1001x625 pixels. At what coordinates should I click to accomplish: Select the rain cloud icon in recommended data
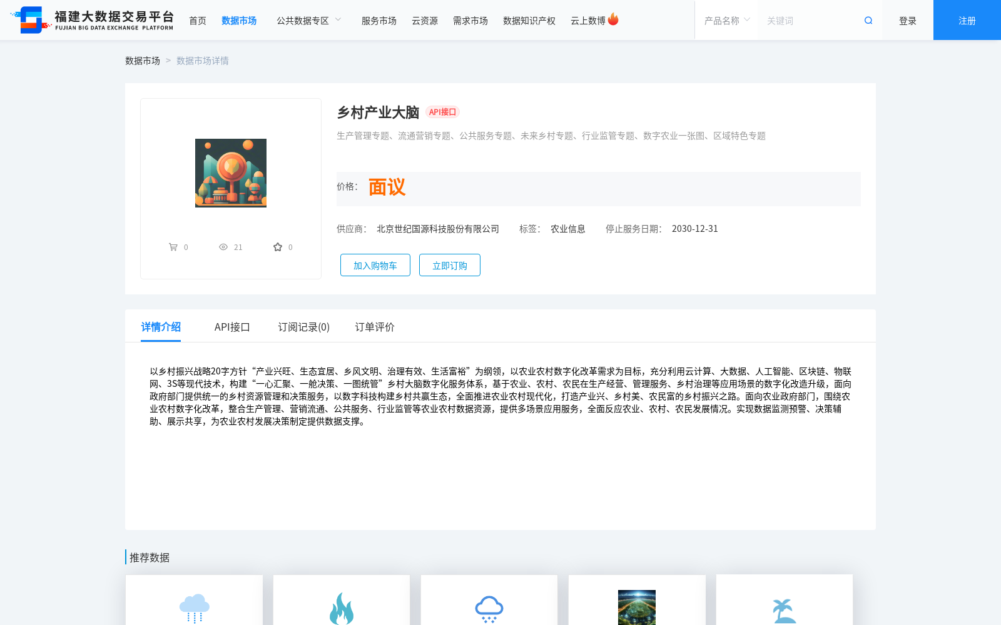tap(194, 609)
